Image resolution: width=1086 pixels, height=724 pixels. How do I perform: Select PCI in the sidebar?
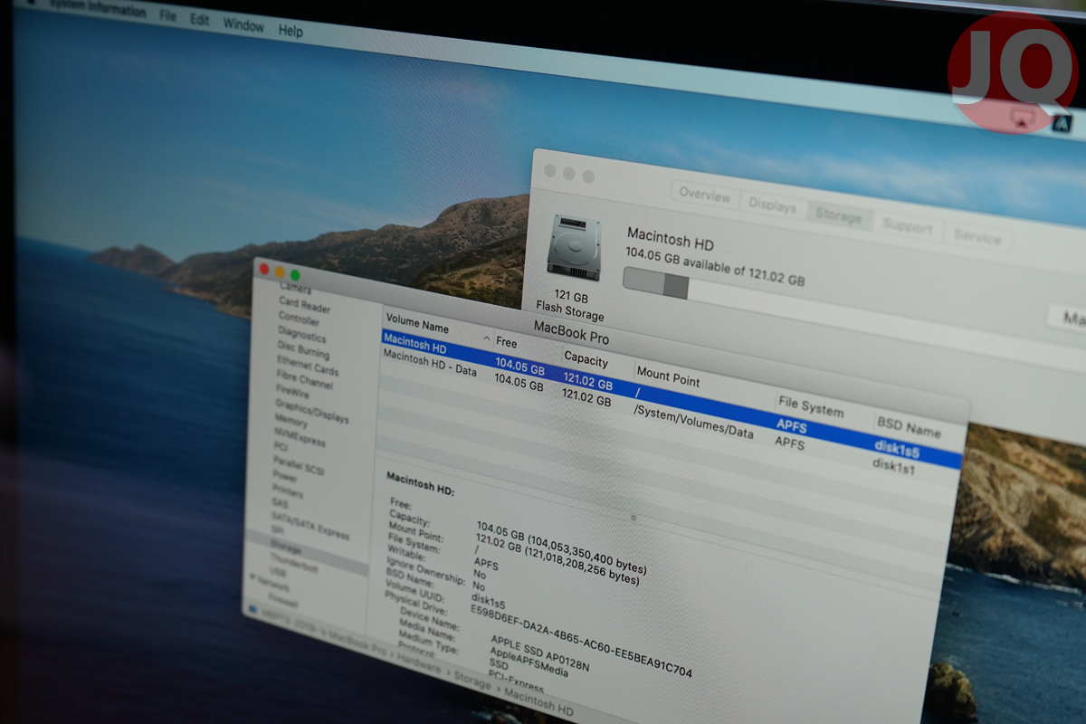point(281,446)
